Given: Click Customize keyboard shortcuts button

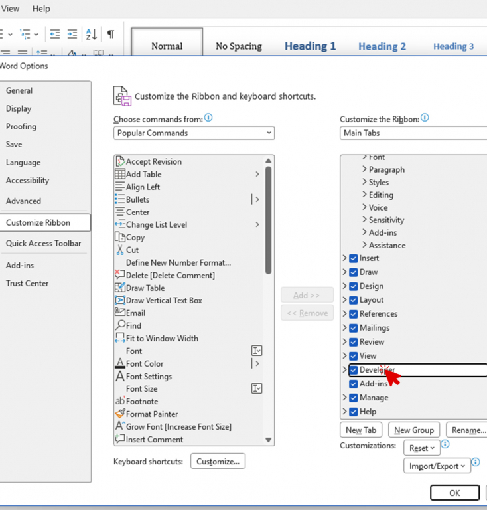Looking at the screenshot, I should (x=218, y=462).
